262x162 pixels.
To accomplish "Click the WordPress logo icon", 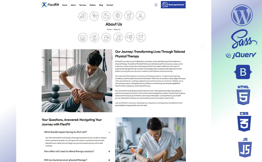I will pos(242,15).
